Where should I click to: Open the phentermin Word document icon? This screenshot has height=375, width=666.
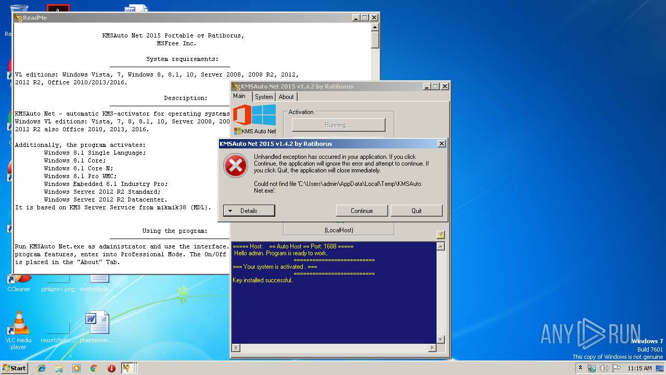(97, 327)
